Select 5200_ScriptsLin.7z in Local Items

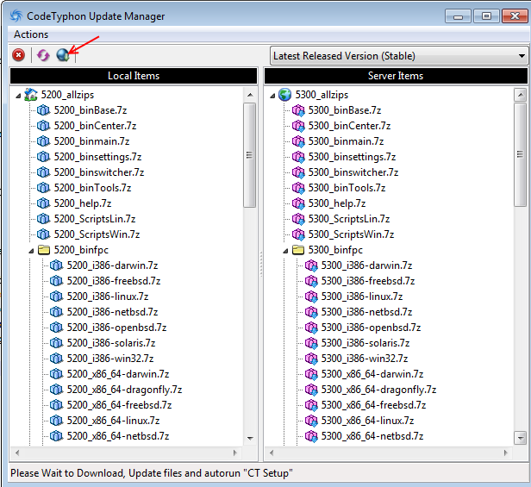click(95, 219)
